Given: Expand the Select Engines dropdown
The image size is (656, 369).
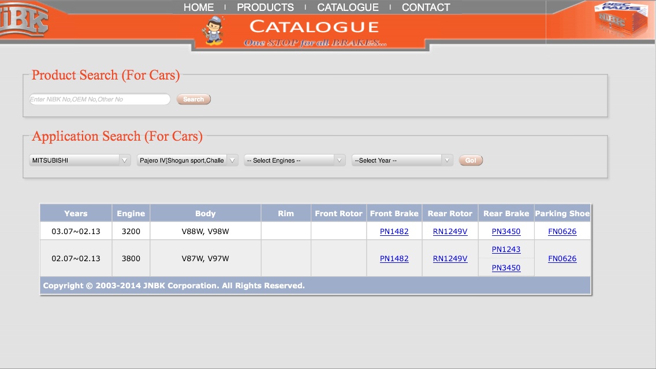Looking at the screenshot, I should 295,160.
